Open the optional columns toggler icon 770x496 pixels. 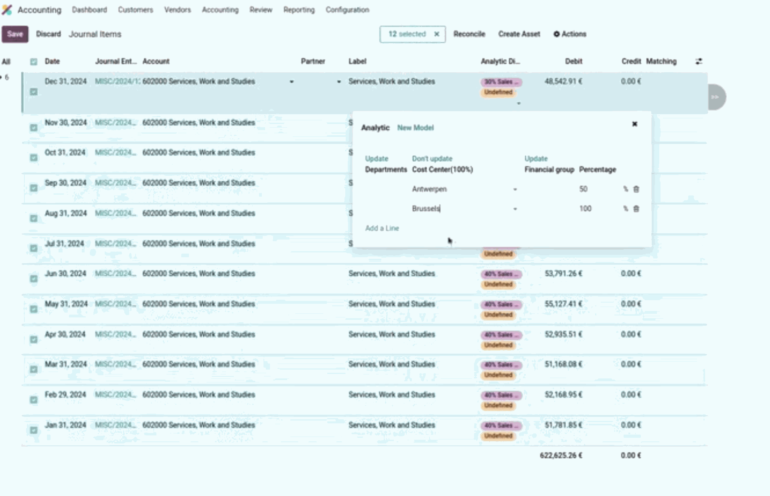699,61
